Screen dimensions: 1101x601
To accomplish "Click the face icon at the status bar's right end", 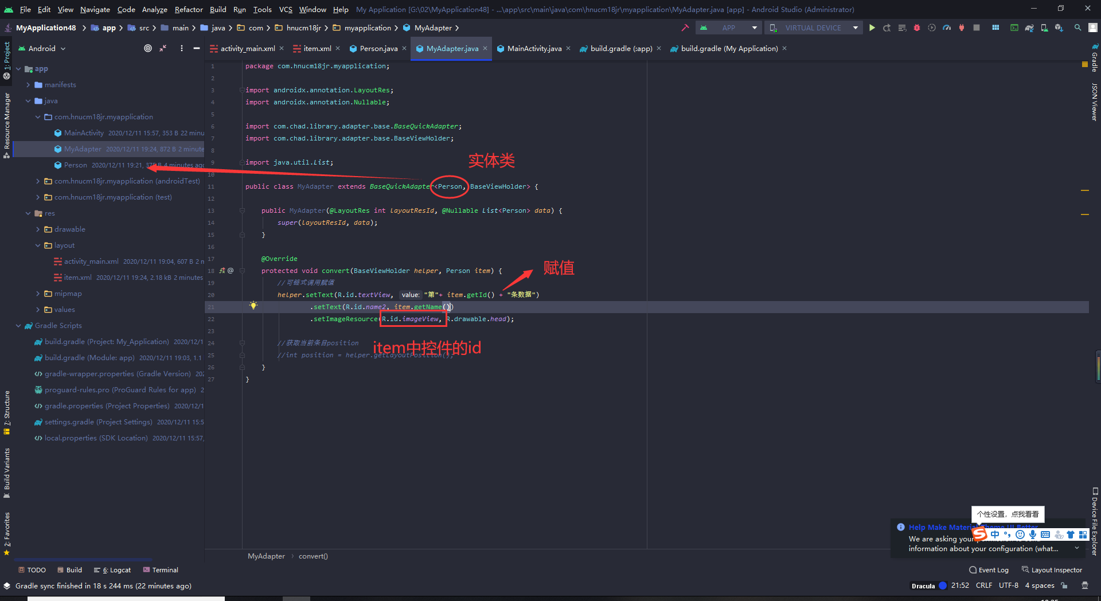I will (1084, 586).
